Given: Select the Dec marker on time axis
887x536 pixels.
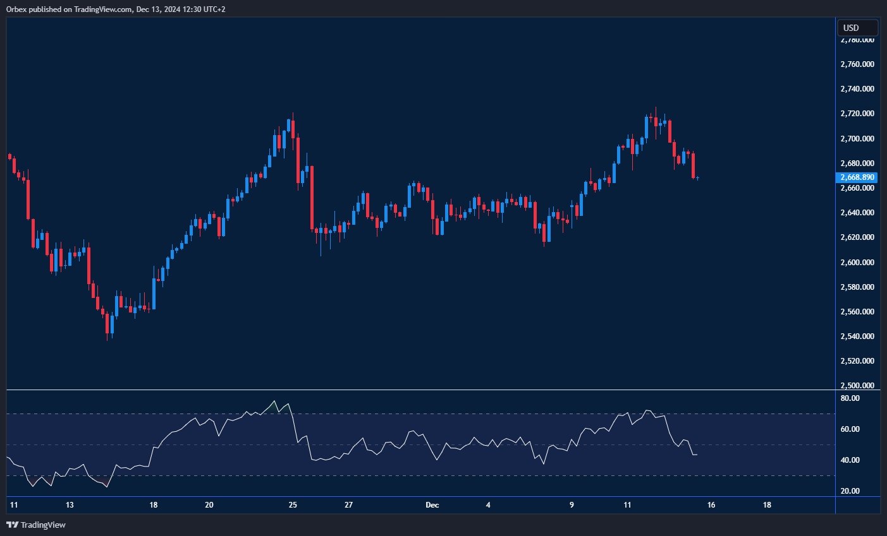Looking at the screenshot, I should (432, 505).
